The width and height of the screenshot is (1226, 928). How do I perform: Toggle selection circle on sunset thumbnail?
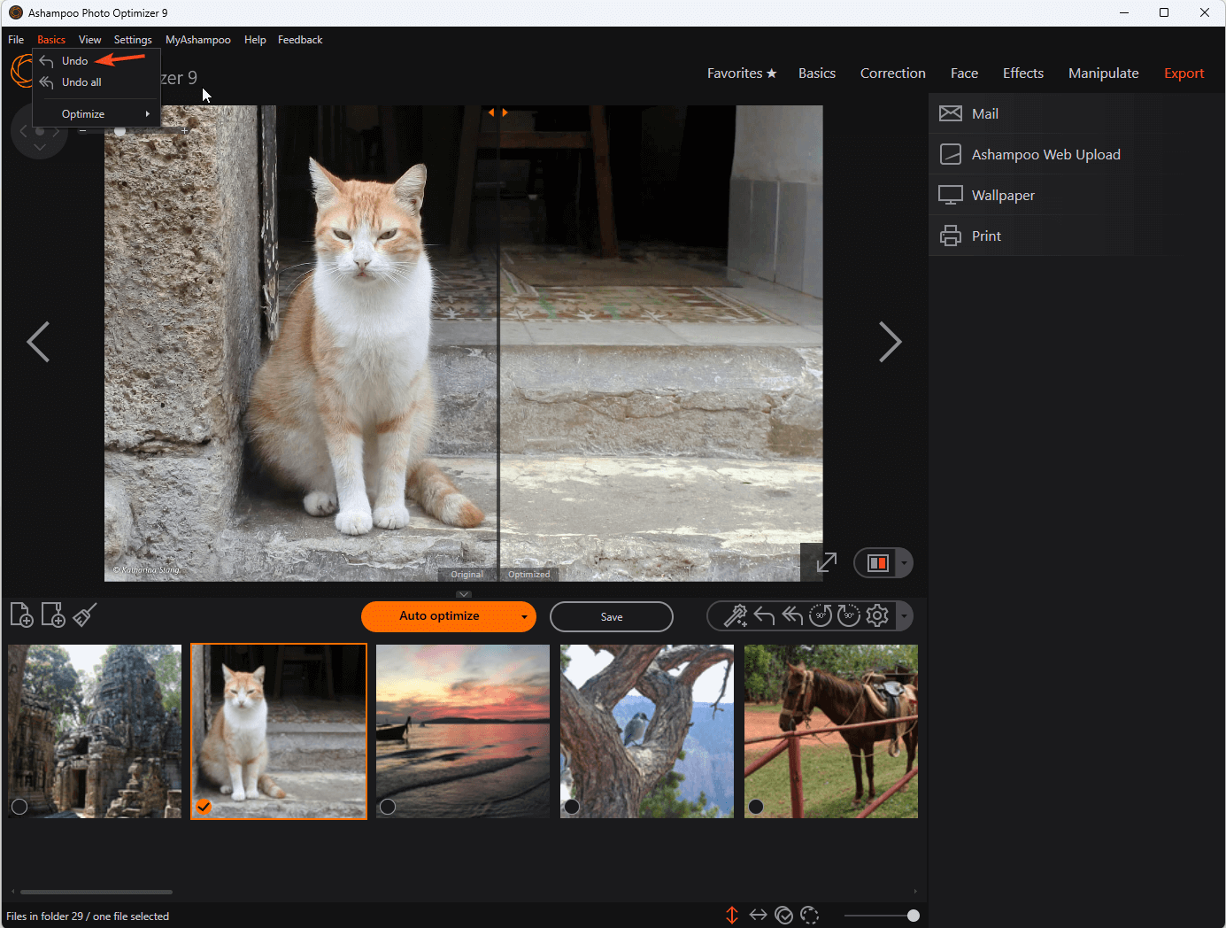(388, 806)
